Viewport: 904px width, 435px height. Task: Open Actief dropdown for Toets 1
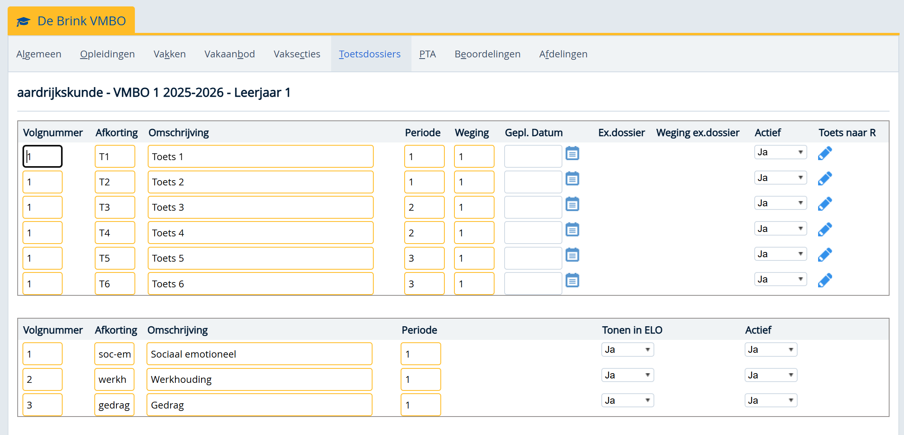pyautogui.click(x=780, y=152)
